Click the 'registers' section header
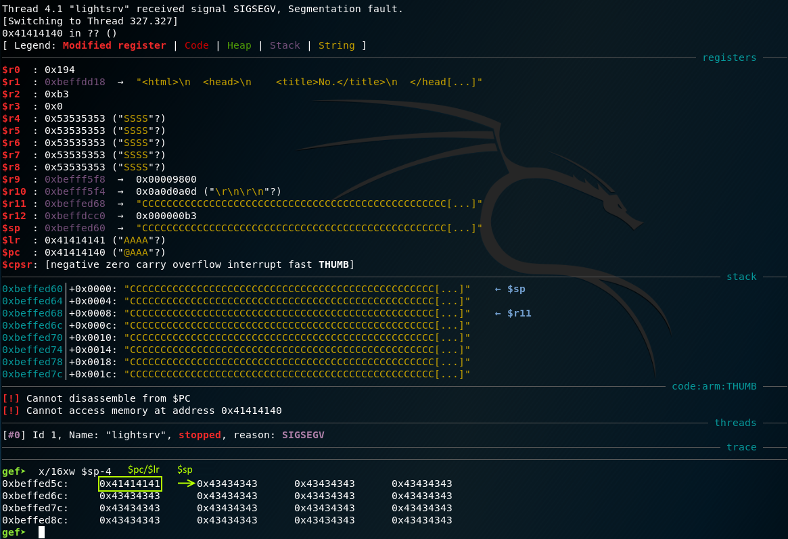The image size is (788, 539). tap(729, 57)
